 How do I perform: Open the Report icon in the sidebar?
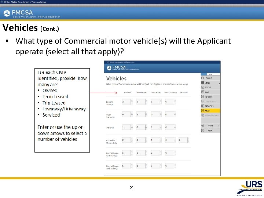[x=202, y=97]
